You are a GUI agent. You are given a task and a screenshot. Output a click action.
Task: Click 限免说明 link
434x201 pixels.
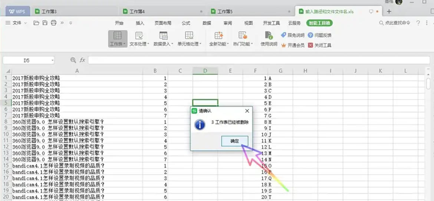293,35
